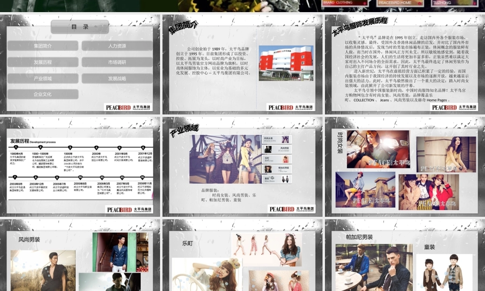Select the 时尚女装 photo with red fire hydrant
485x291 pixels.
365,190
